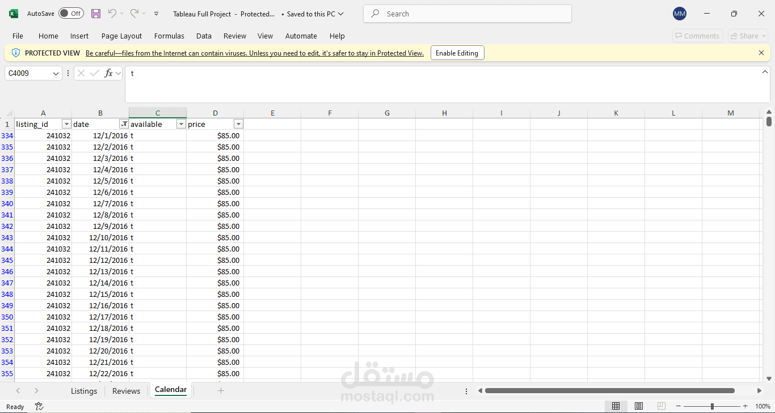This screenshot has width=775, height=413.
Task: Switch to Page Break Preview icon
Action: pos(661,406)
